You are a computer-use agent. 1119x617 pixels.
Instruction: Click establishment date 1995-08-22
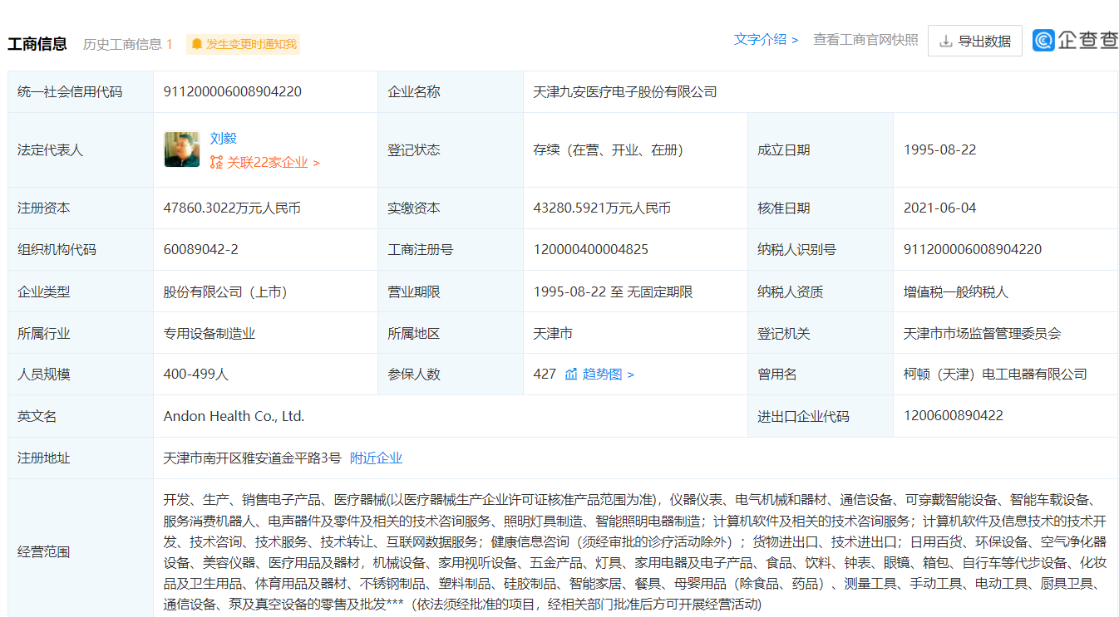[940, 150]
